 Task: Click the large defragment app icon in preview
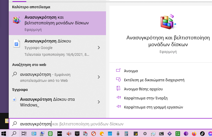(x=168, y=23)
